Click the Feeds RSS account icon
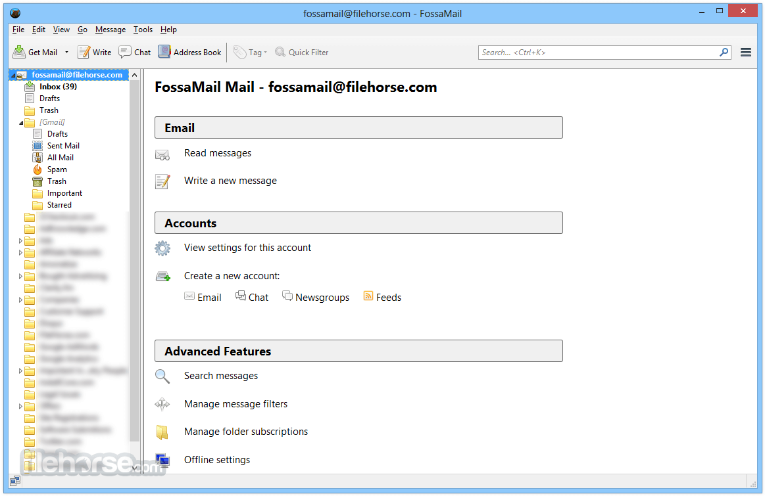 pyautogui.click(x=368, y=296)
